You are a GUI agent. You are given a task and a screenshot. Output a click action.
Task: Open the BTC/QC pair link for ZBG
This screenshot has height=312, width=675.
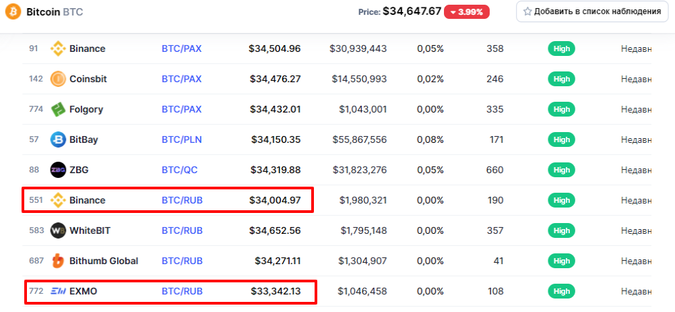coord(180,170)
